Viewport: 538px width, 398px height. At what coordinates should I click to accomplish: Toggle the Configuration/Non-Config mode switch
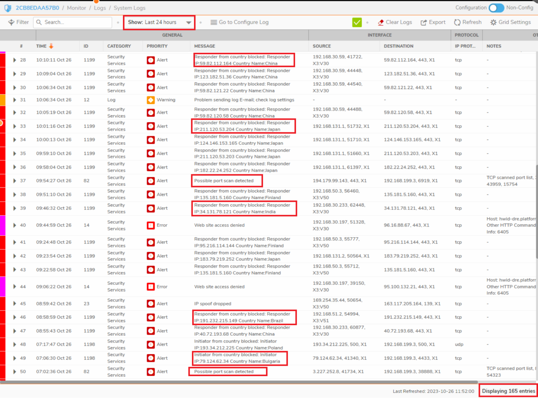point(496,8)
